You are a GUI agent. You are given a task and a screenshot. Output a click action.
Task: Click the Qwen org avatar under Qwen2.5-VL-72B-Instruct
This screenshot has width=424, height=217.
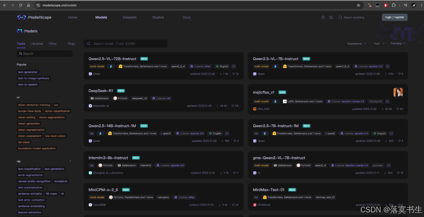coord(90,74)
